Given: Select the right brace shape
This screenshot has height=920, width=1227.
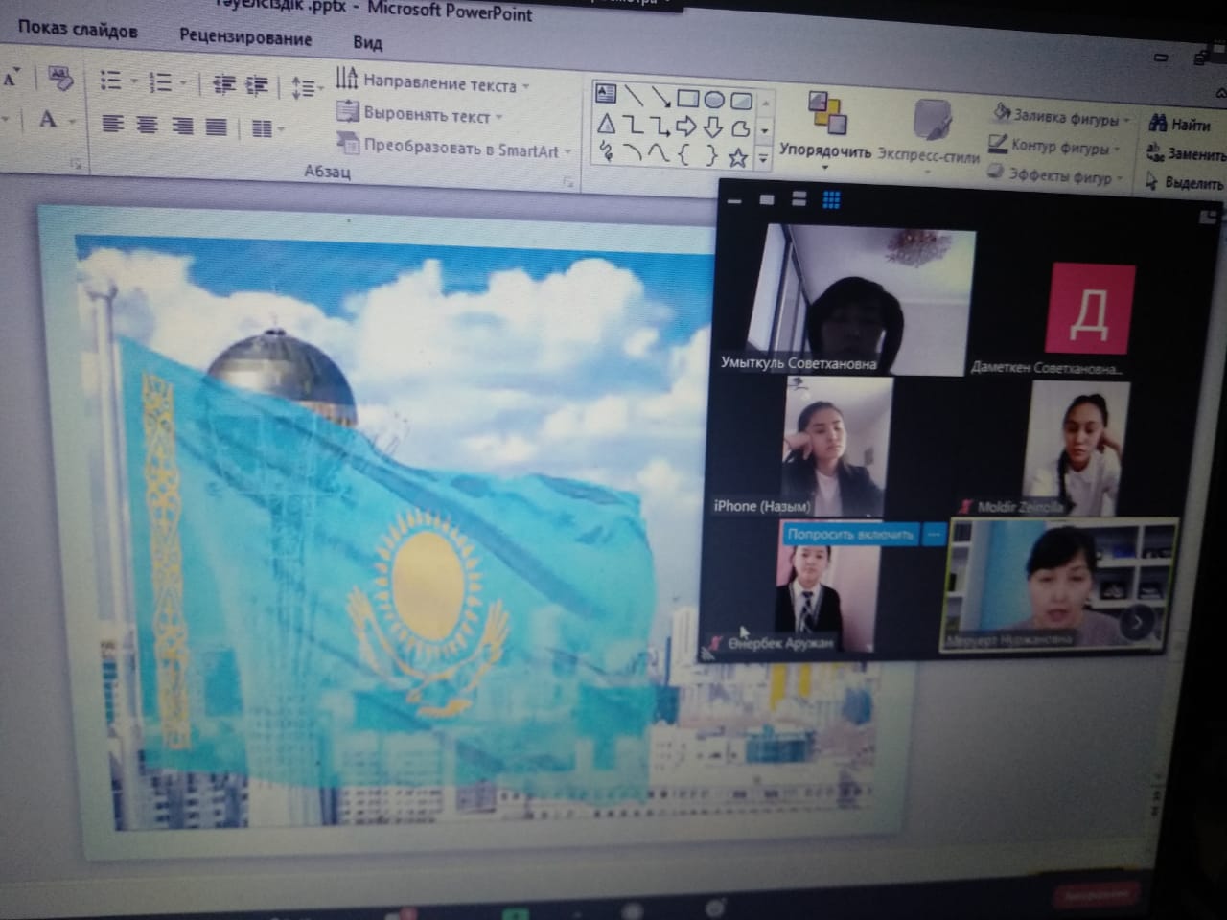Looking at the screenshot, I should [711, 155].
